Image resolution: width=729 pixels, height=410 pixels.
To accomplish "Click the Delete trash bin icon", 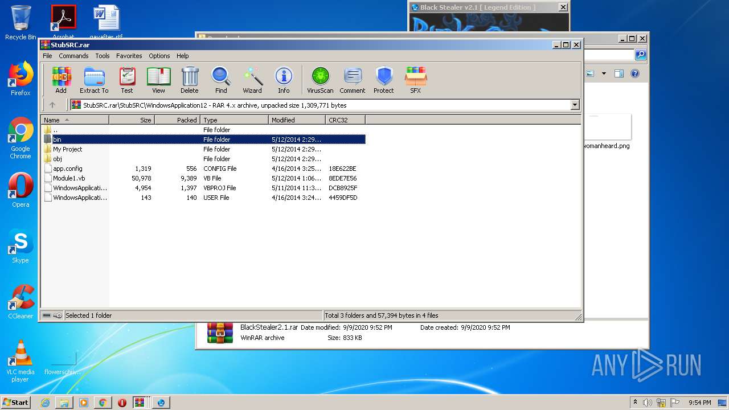I will tap(190, 80).
